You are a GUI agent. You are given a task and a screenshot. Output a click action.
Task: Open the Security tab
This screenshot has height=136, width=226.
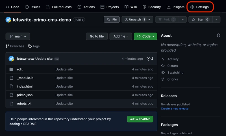pyautogui.click(x=152, y=7)
